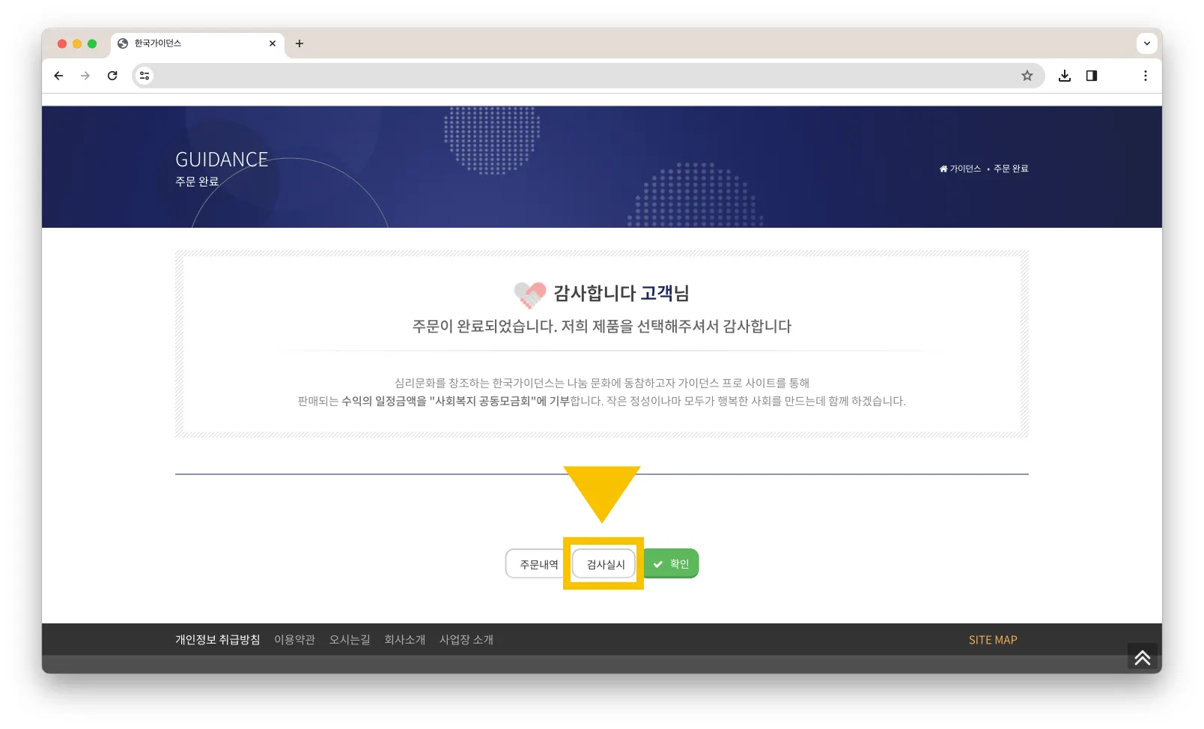Click the browser back arrow

click(58, 76)
